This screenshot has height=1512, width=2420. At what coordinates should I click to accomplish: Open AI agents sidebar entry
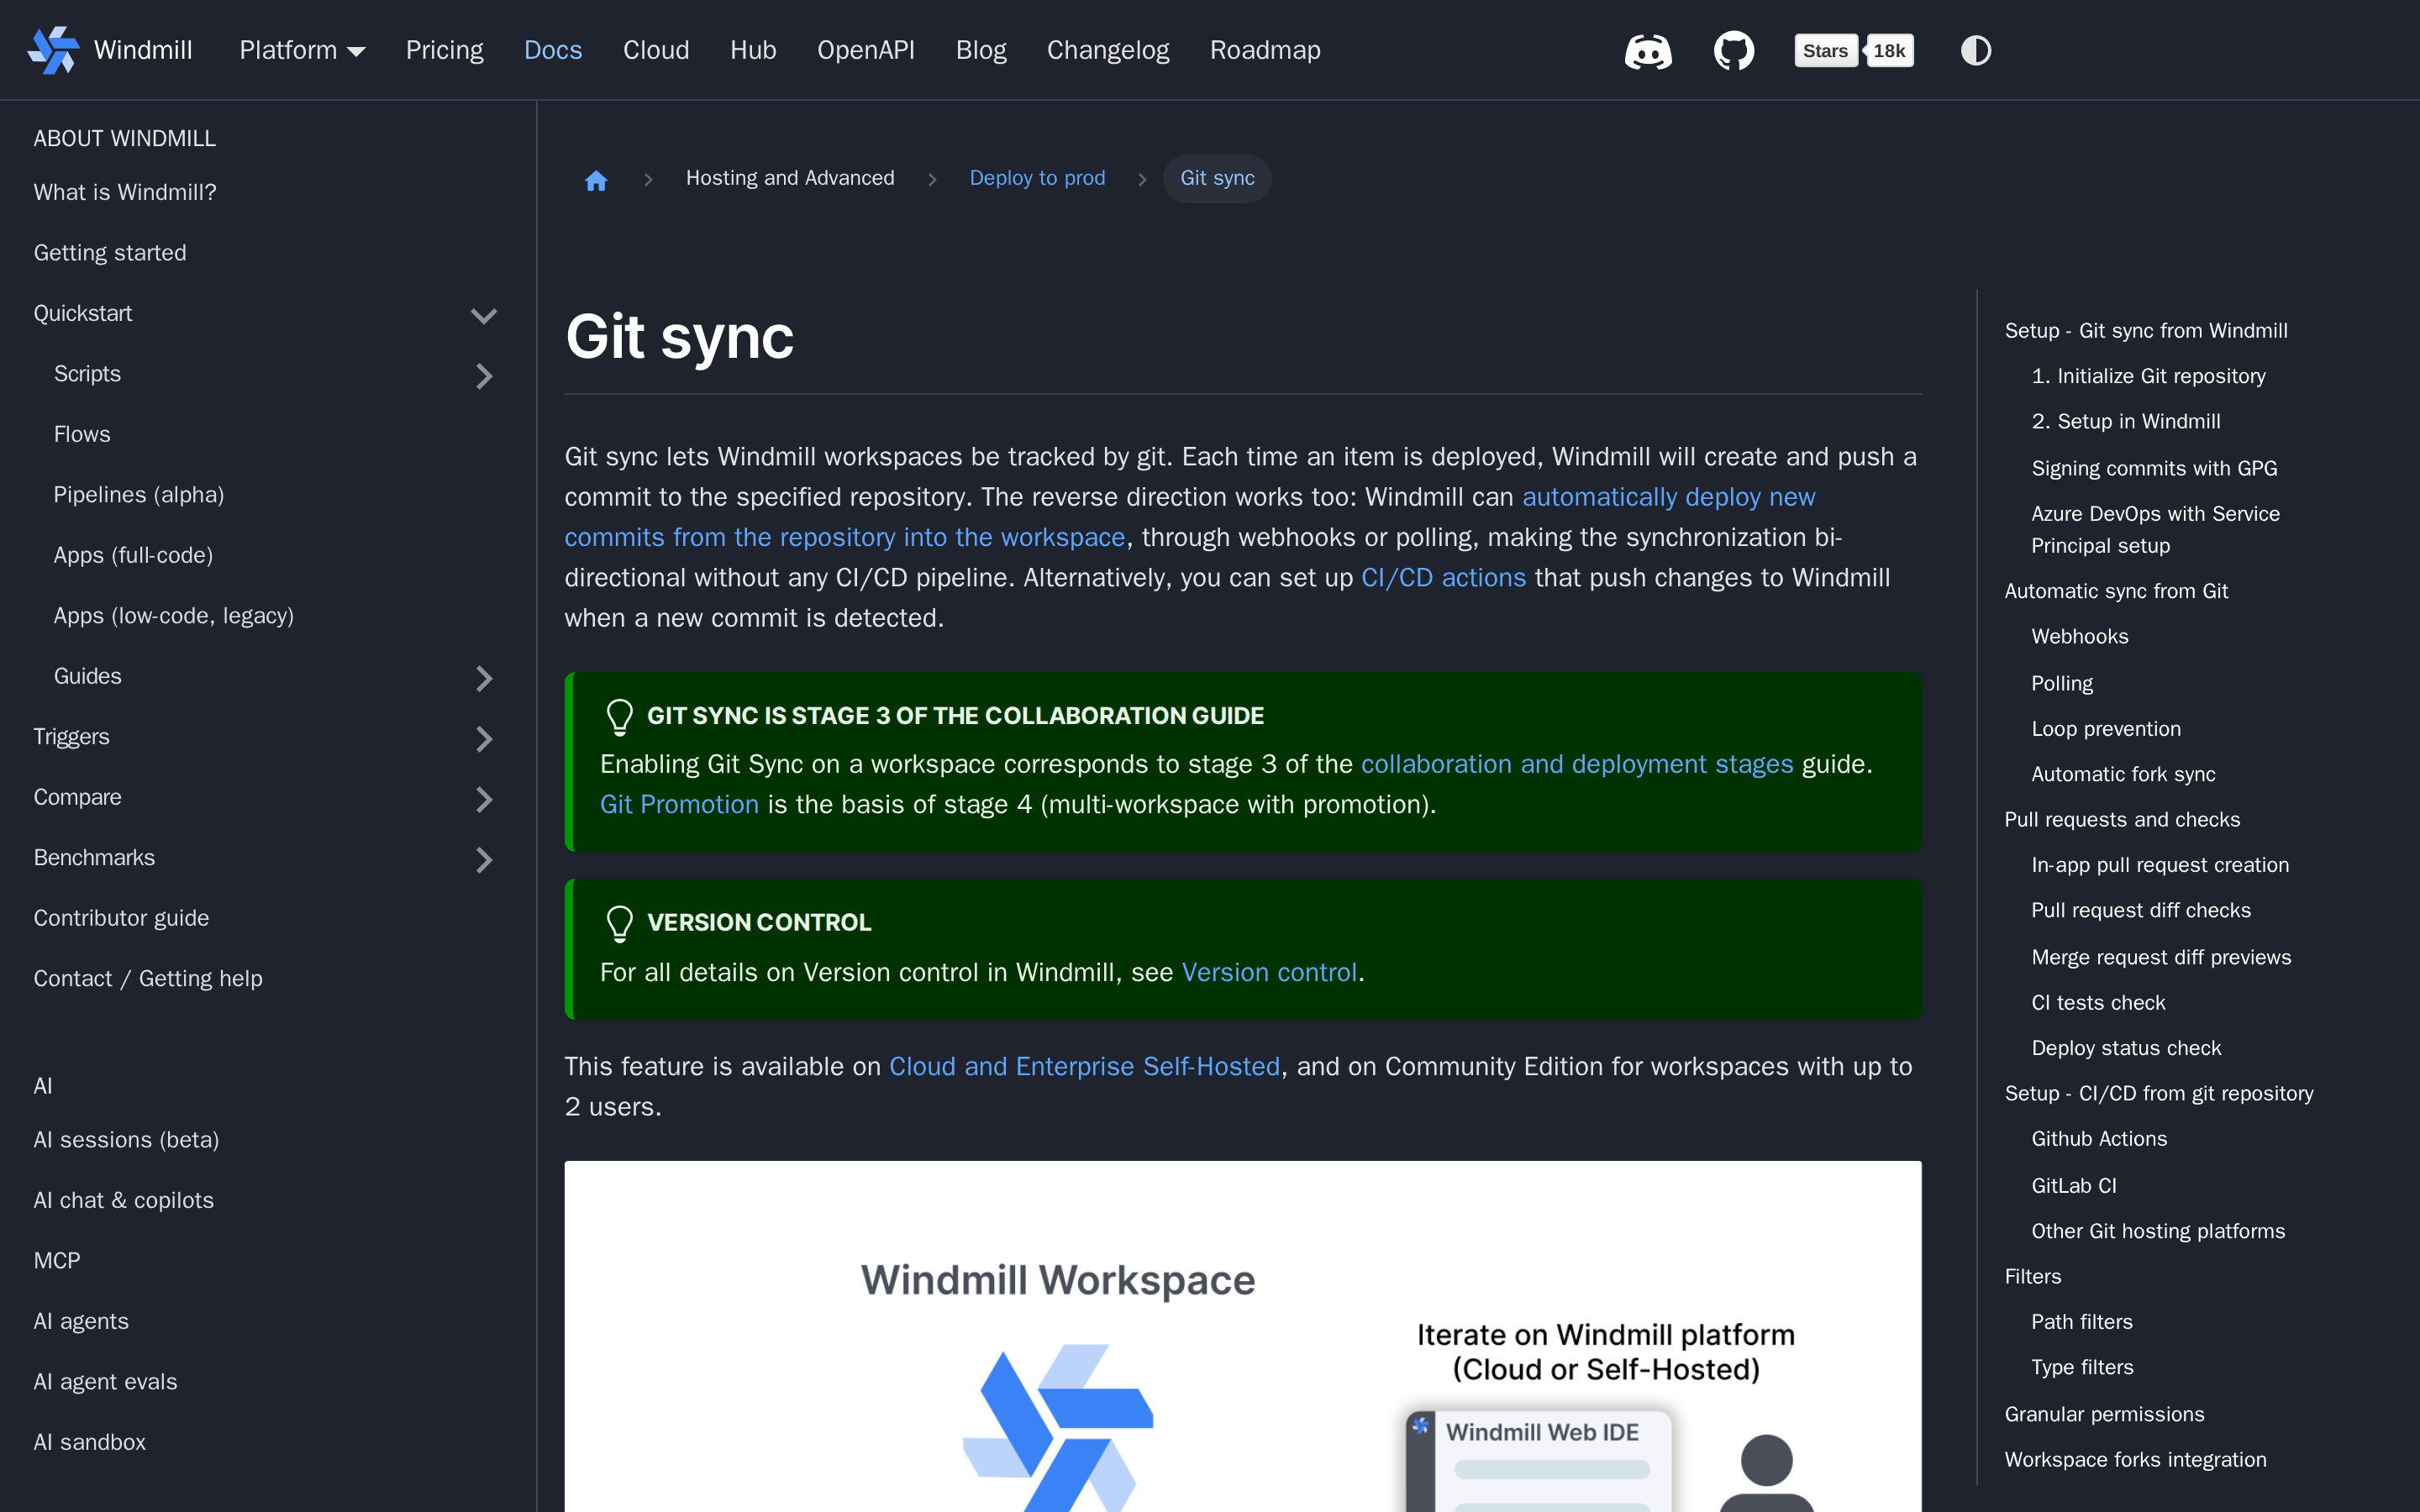click(81, 1321)
